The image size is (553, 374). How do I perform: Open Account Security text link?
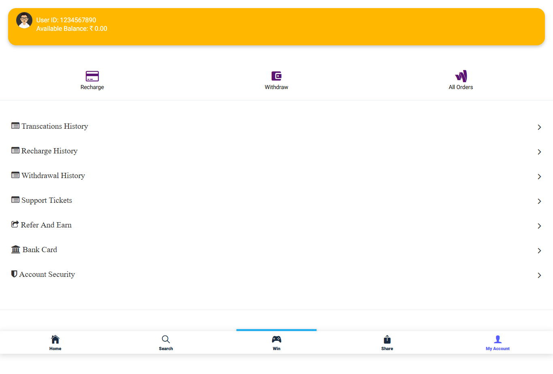[x=47, y=274]
